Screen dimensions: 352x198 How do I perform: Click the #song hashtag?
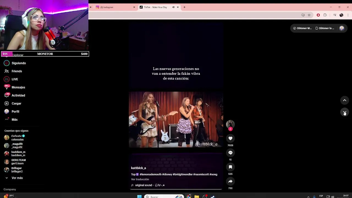click(213, 174)
